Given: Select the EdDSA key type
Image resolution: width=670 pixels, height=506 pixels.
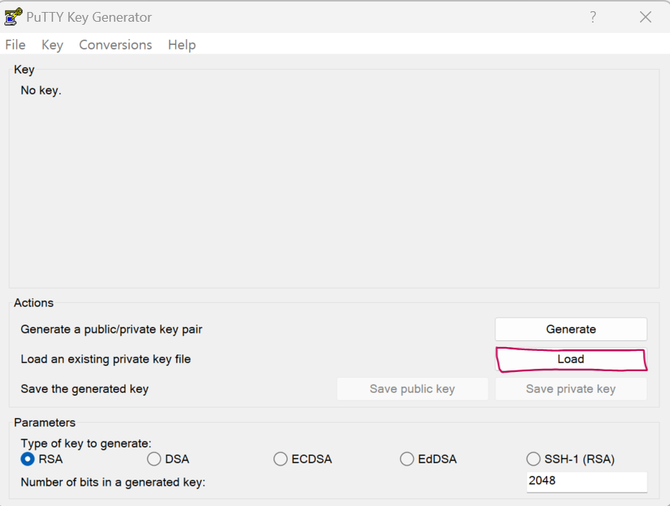Looking at the screenshot, I should click(x=429, y=459).
